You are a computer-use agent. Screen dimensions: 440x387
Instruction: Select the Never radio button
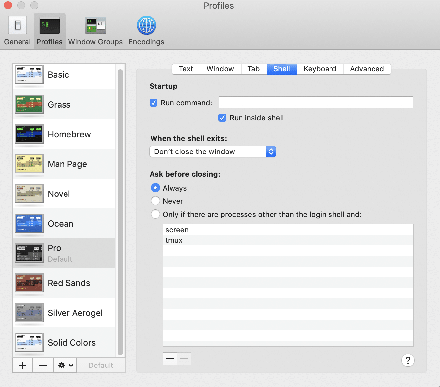pyautogui.click(x=155, y=201)
